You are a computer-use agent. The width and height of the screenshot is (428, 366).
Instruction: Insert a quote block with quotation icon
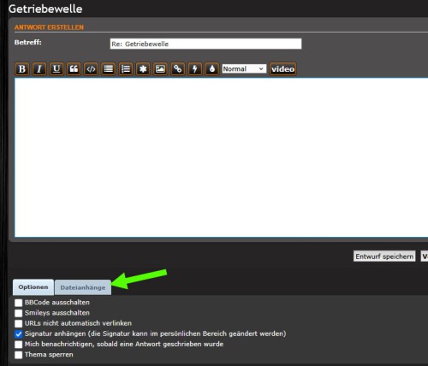pos(74,69)
